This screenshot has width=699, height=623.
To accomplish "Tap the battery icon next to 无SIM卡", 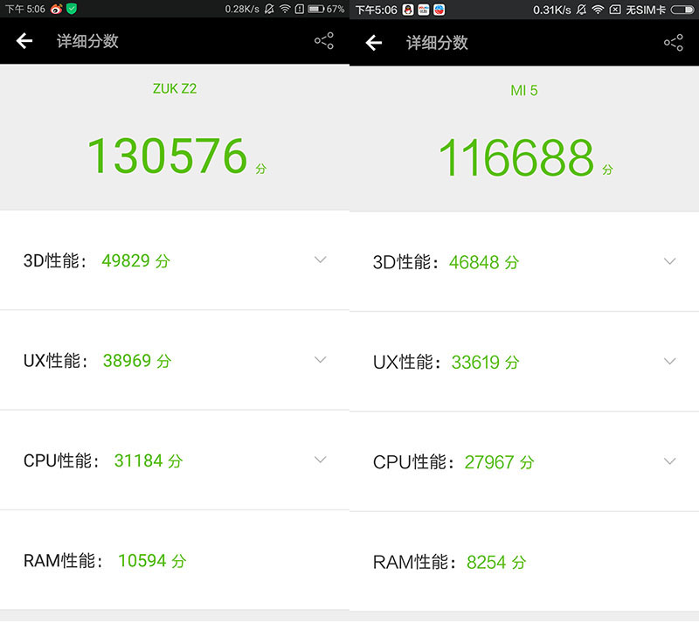I will pos(682,10).
